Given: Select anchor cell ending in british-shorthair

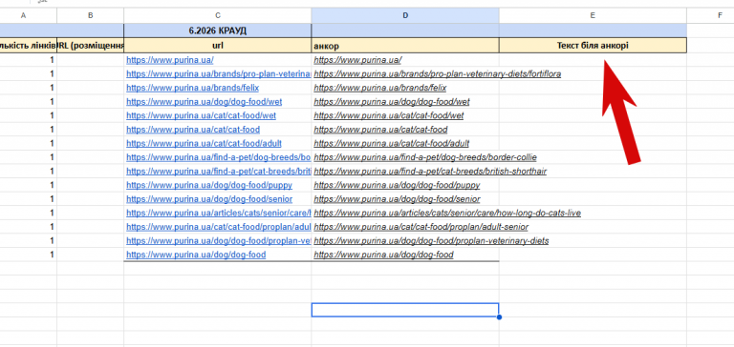Looking at the screenshot, I should pos(405,172).
